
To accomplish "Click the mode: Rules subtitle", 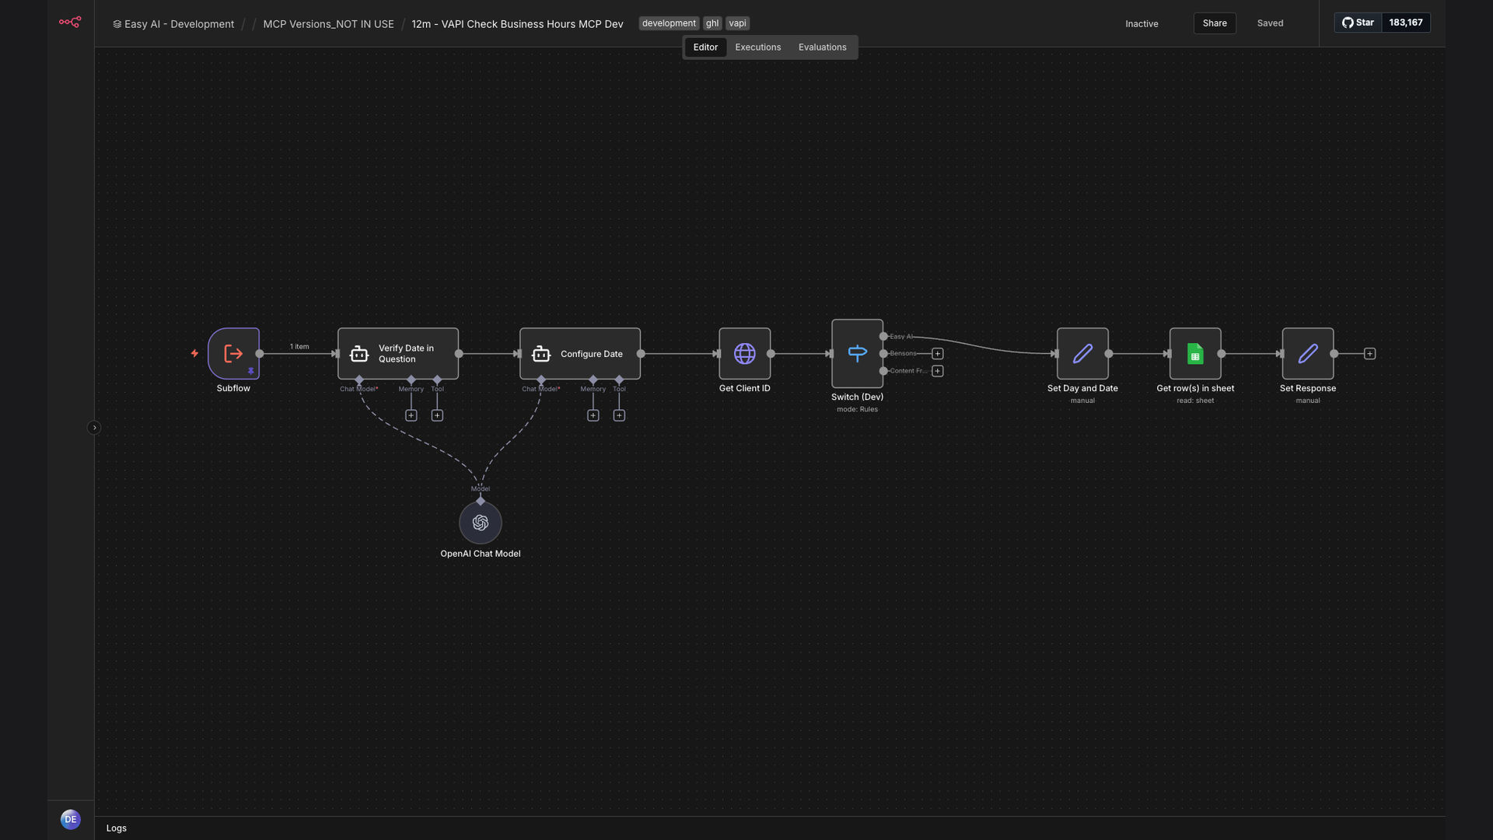I will tap(857, 409).
